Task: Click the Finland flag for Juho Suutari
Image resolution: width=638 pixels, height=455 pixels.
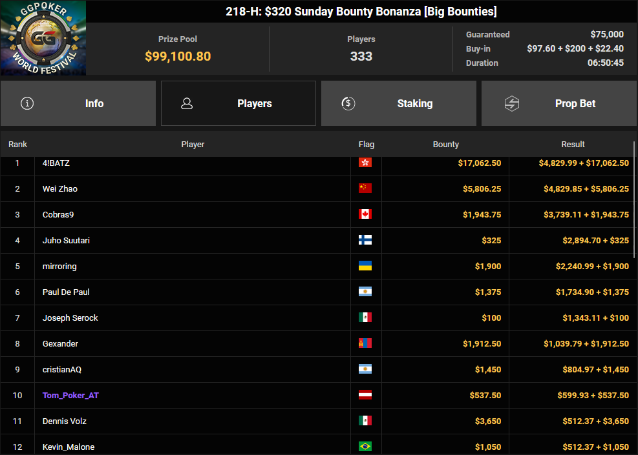Action: [x=365, y=240]
